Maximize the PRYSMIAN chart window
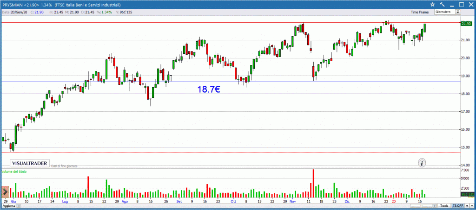This screenshot has width=476, height=210. [x=462, y=4]
